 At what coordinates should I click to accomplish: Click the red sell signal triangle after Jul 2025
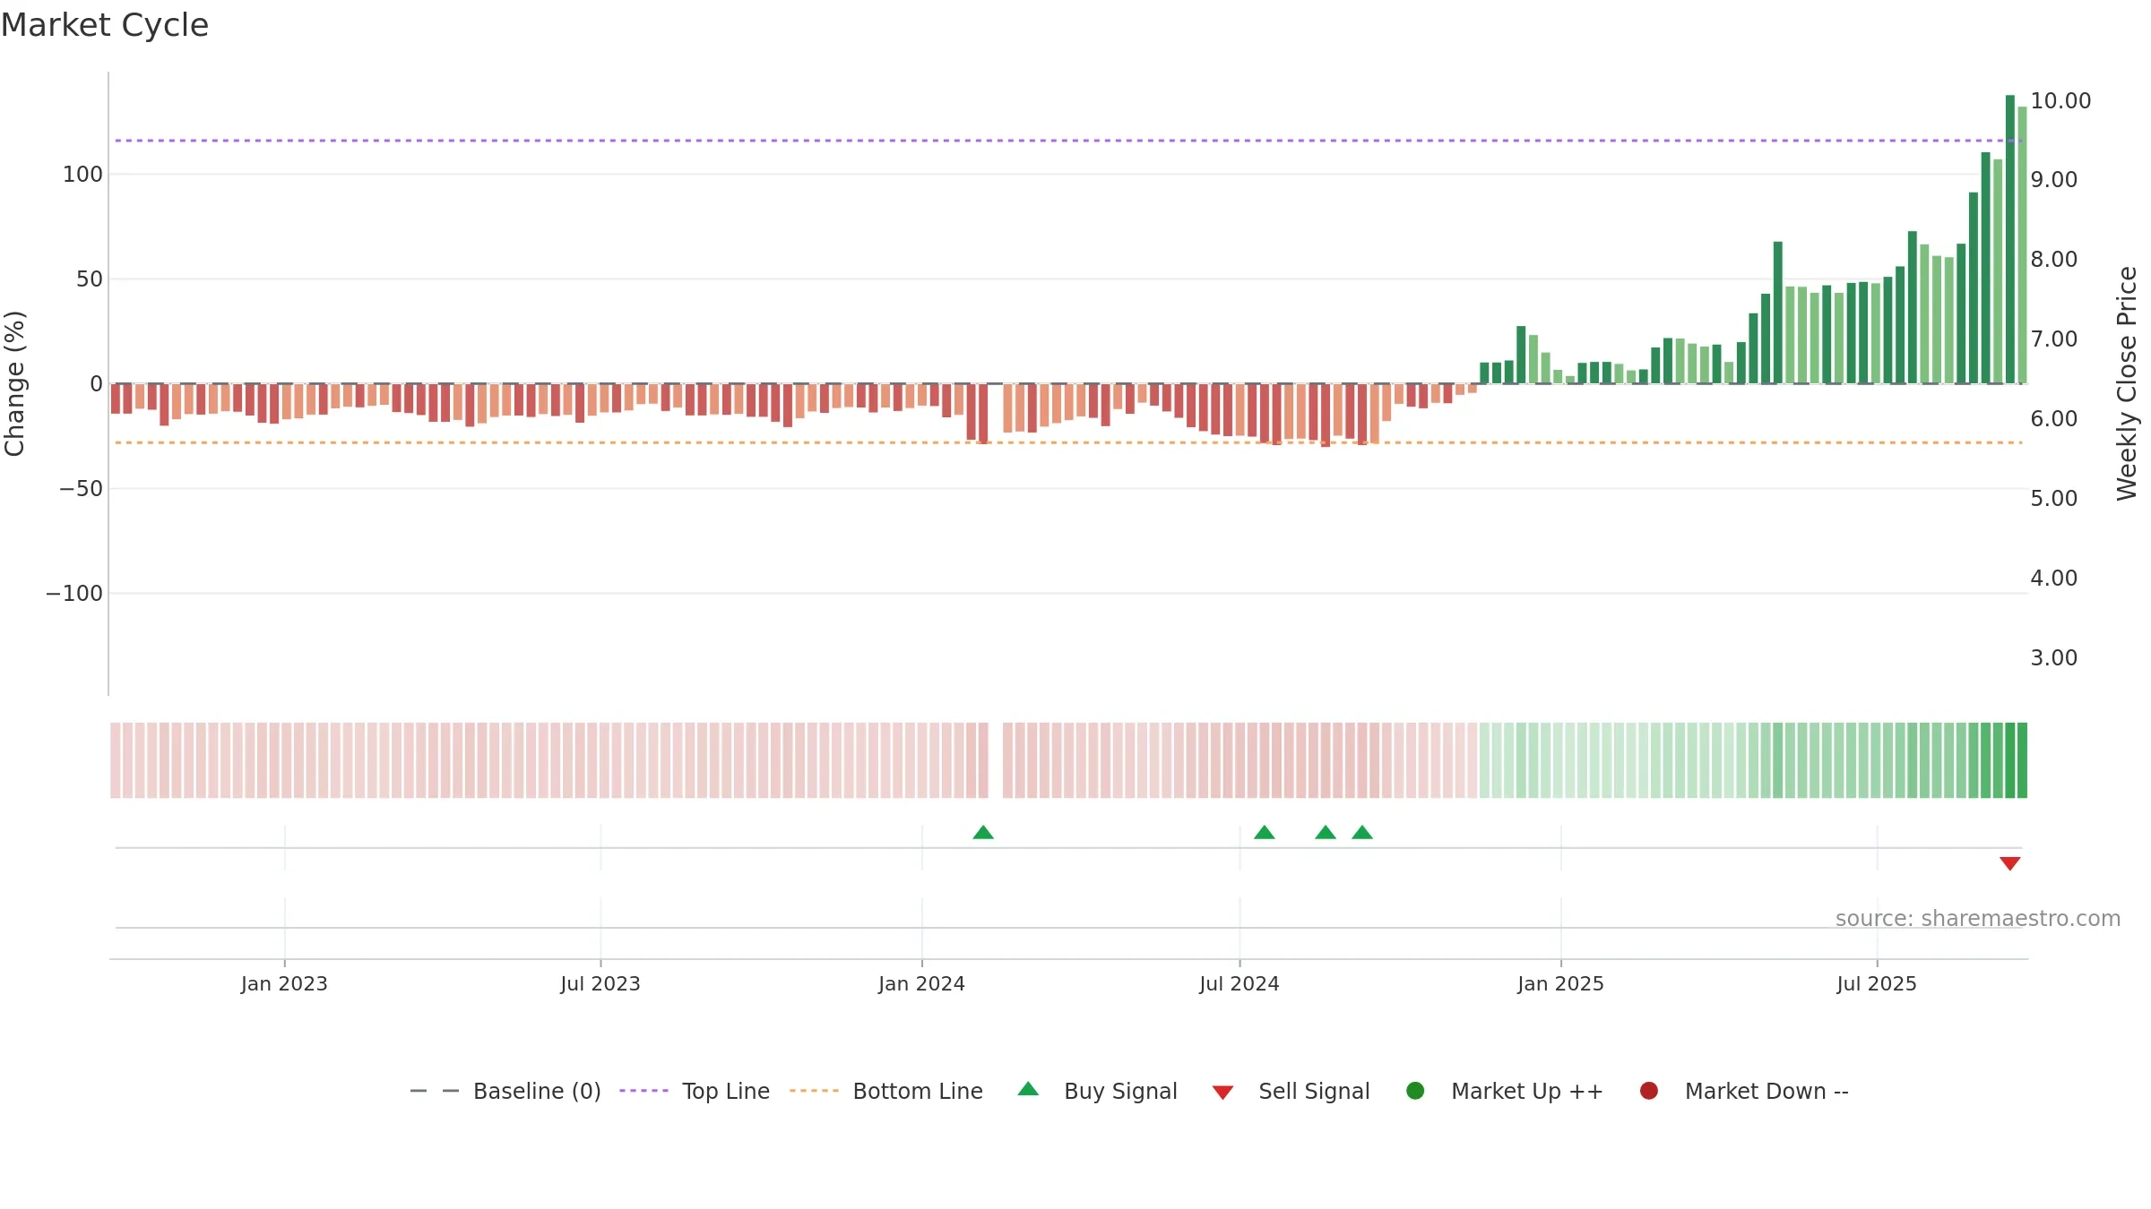click(2009, 863)
